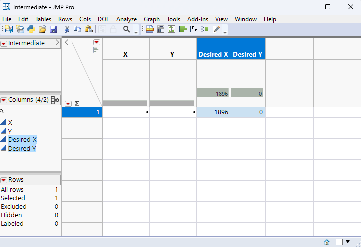Click the arrow right of Intermediate panel title
The image size is (361, 247).
click(57, 43)
